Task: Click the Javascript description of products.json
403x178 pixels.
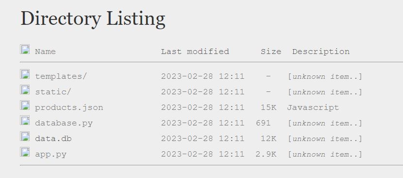Action: click(313, 107)
